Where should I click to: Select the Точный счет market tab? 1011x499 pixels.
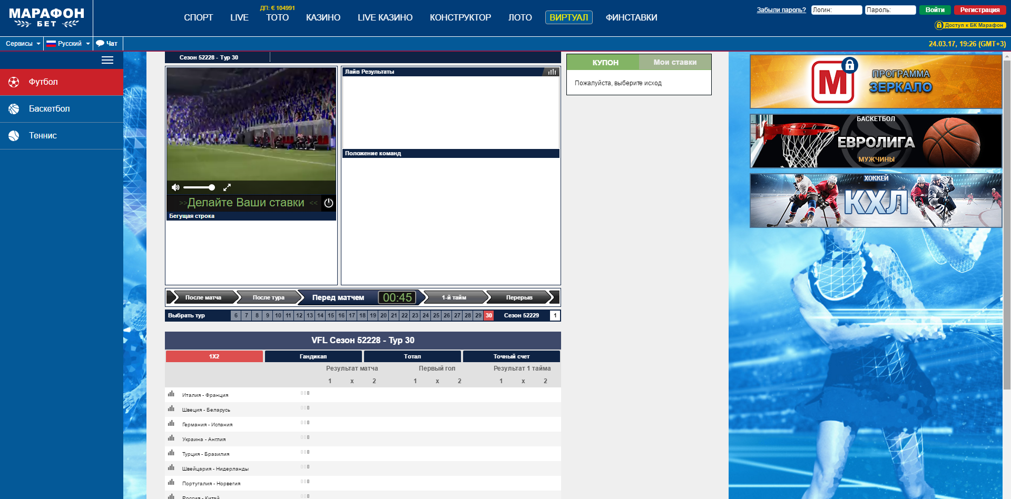511,356
